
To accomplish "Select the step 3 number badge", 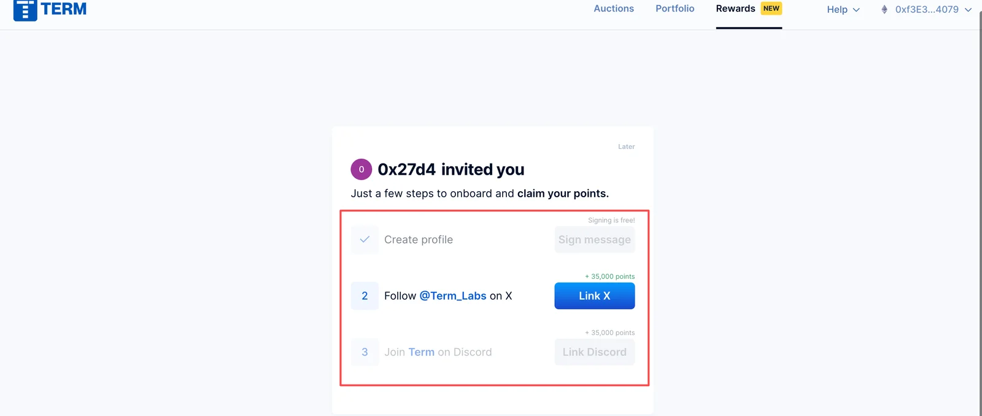I will click(365, 352).
